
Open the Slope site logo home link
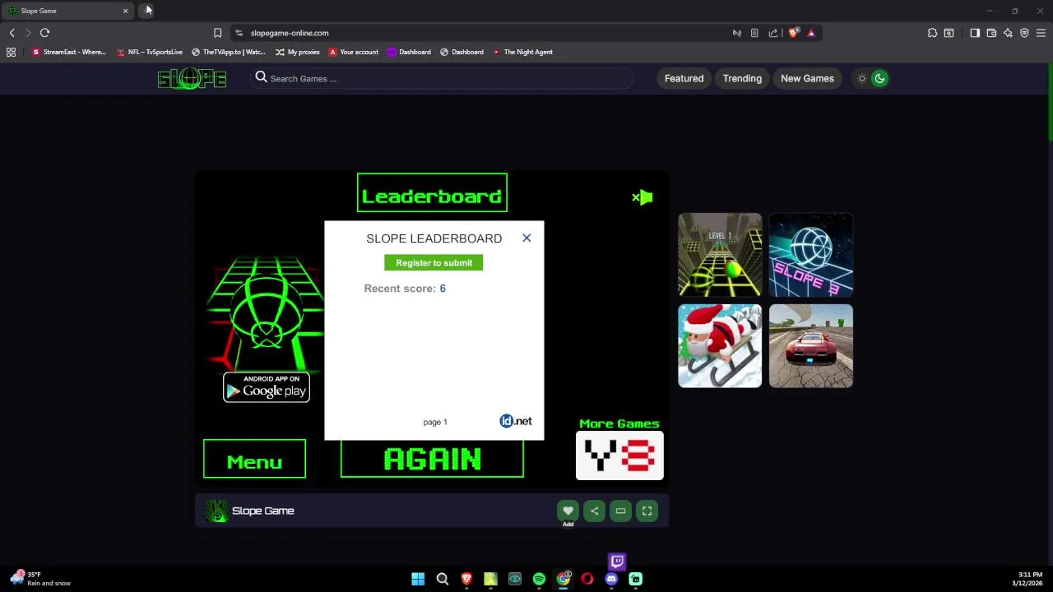tap(192, 78)
